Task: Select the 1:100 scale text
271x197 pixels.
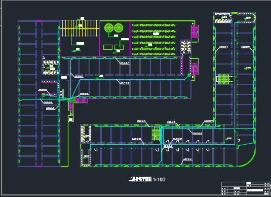Action: pyautogui.click(x=159, y=180)
